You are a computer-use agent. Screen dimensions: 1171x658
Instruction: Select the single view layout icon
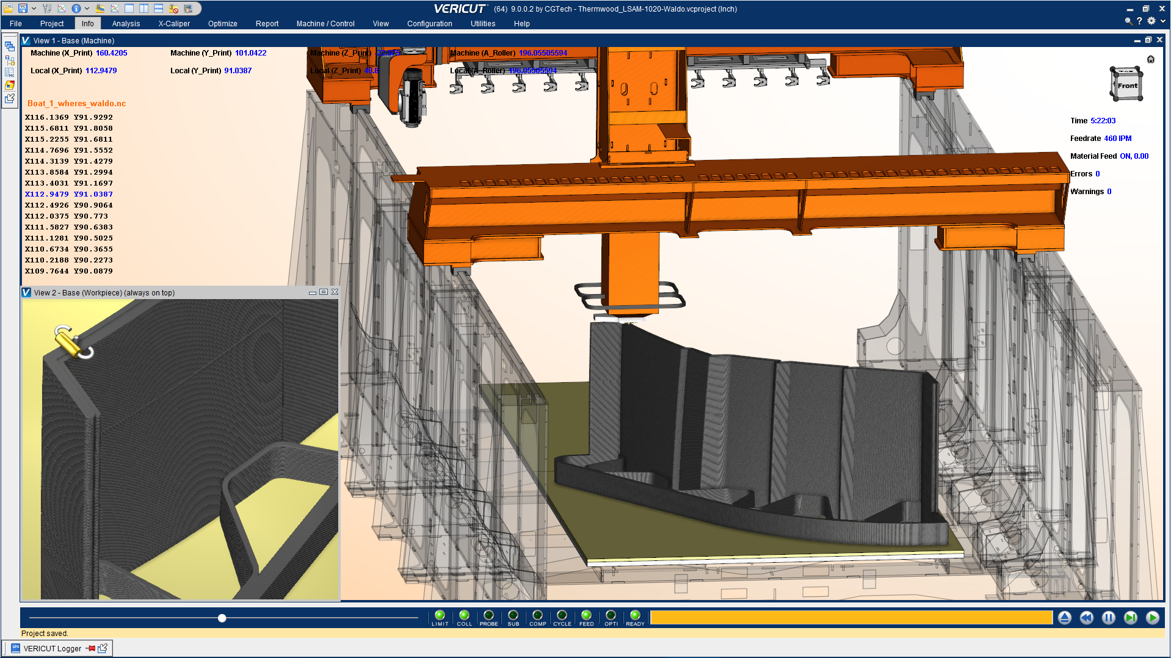click(129, 9)
